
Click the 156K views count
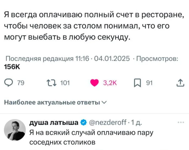click(x=12, y=66)
